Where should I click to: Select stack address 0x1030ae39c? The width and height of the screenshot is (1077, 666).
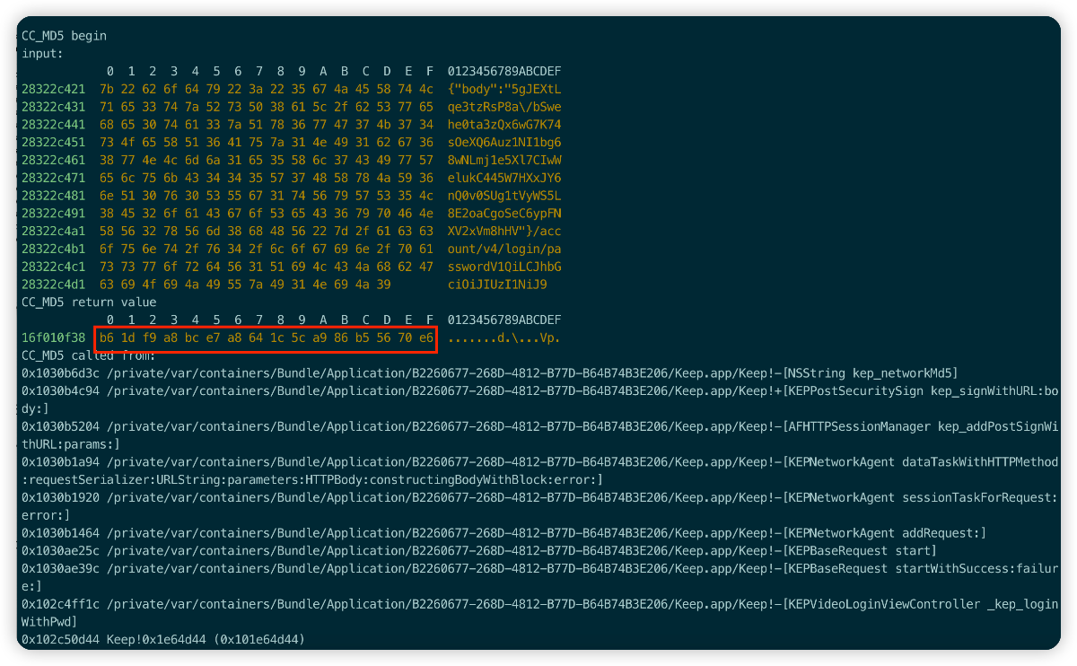point(60,569)
